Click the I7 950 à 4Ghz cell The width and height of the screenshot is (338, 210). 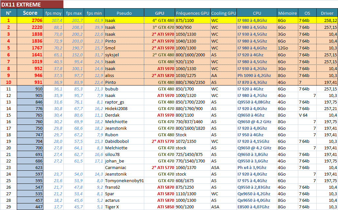pyautogui.click(x=257, y=135)
